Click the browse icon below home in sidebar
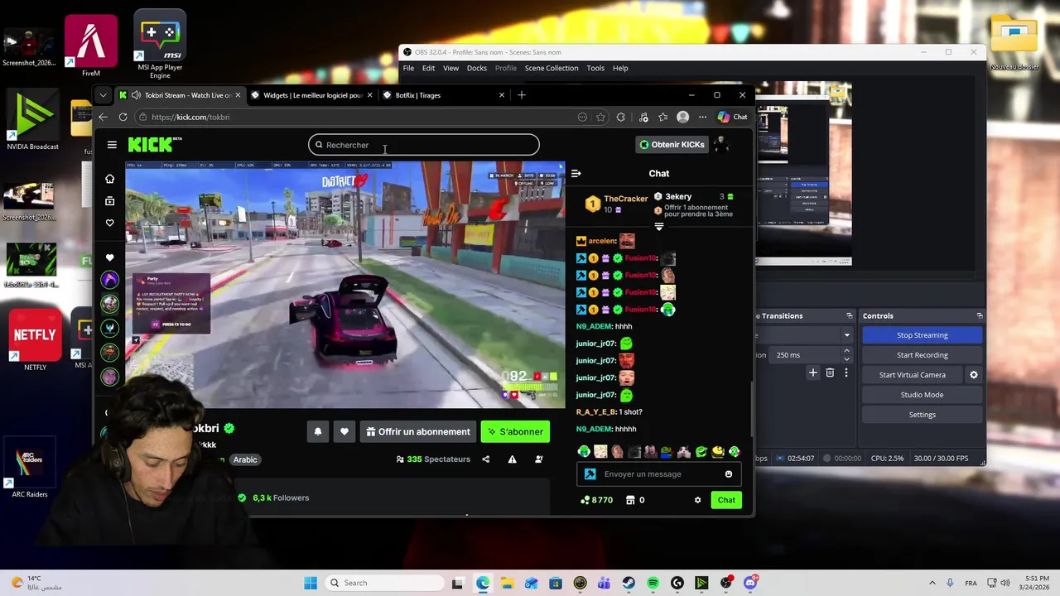Viewport: 1060px width, 596px height. (109, 201)
